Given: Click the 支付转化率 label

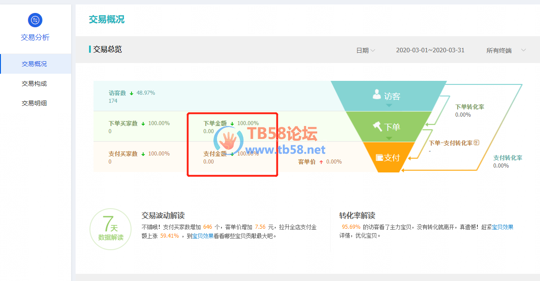Looking at the screenshot, I should tap(507, 158).
